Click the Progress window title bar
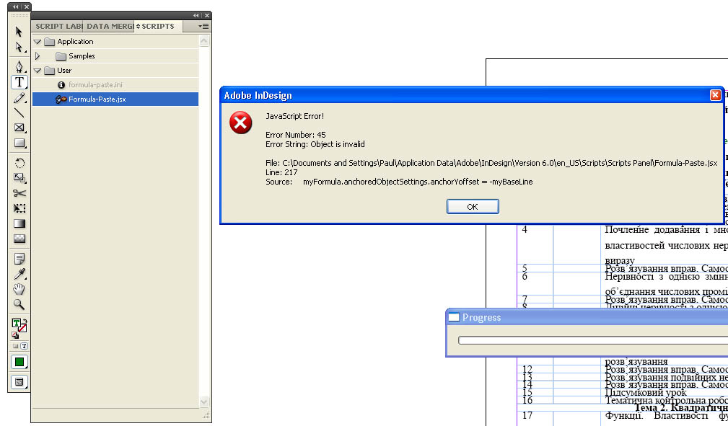The width and height of the screenshot is (728, 426). (587, 317)
